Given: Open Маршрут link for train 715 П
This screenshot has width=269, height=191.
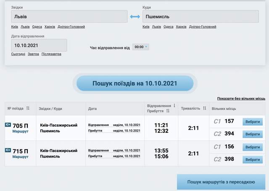Looking at the screenshot, I should pos(21,157).
